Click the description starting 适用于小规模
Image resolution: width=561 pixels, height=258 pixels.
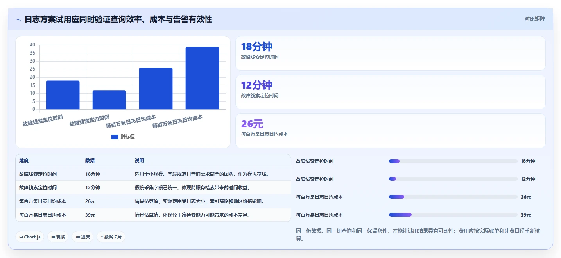pos(202,174)
